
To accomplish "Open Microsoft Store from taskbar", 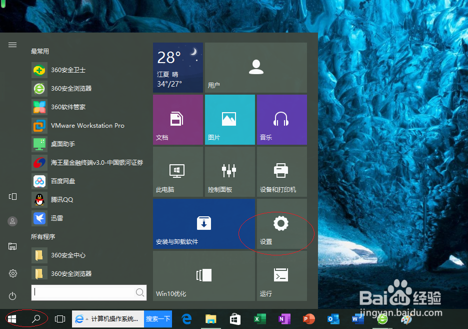I will tap(235, 319).
